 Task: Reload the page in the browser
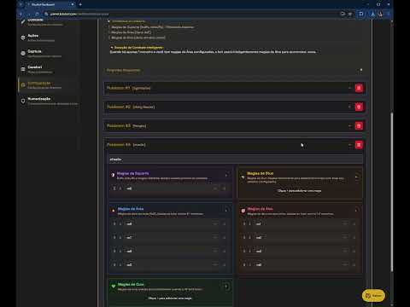pyautogui.click(x=37, y=14)
